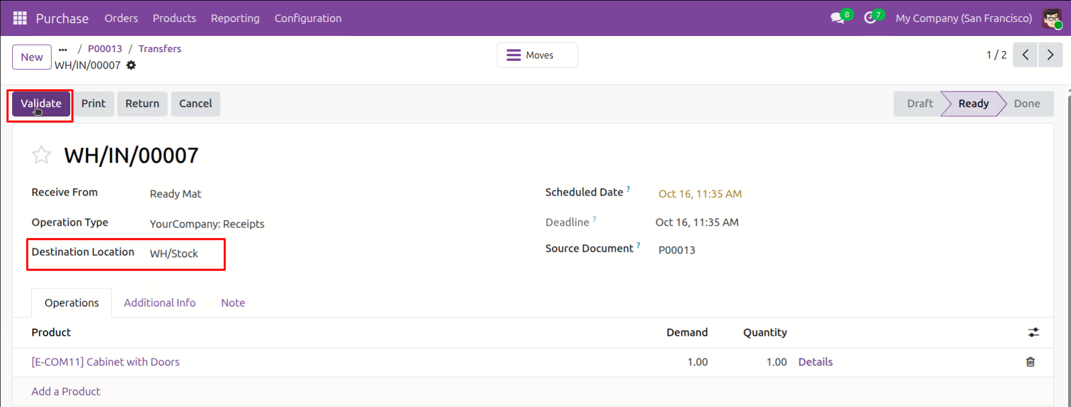Click the Demand column header

coord(687,332)
